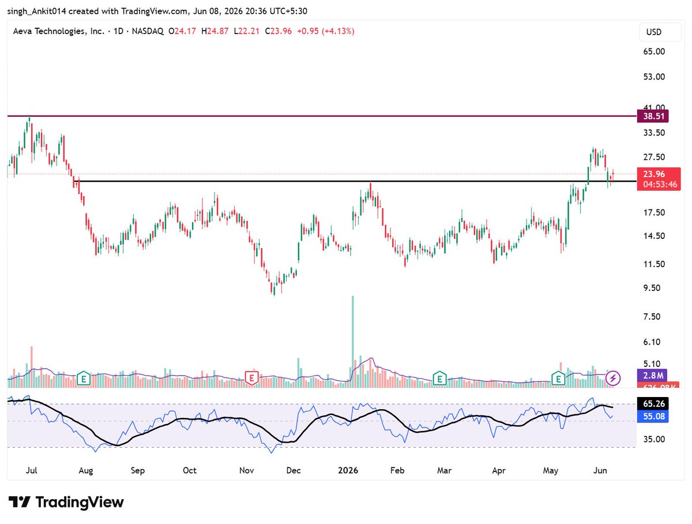Click the 14.50 price axis label
692x524 pixels.
click(654, 236)
